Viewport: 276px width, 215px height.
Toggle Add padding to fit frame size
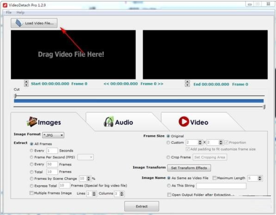coord(188,149)
